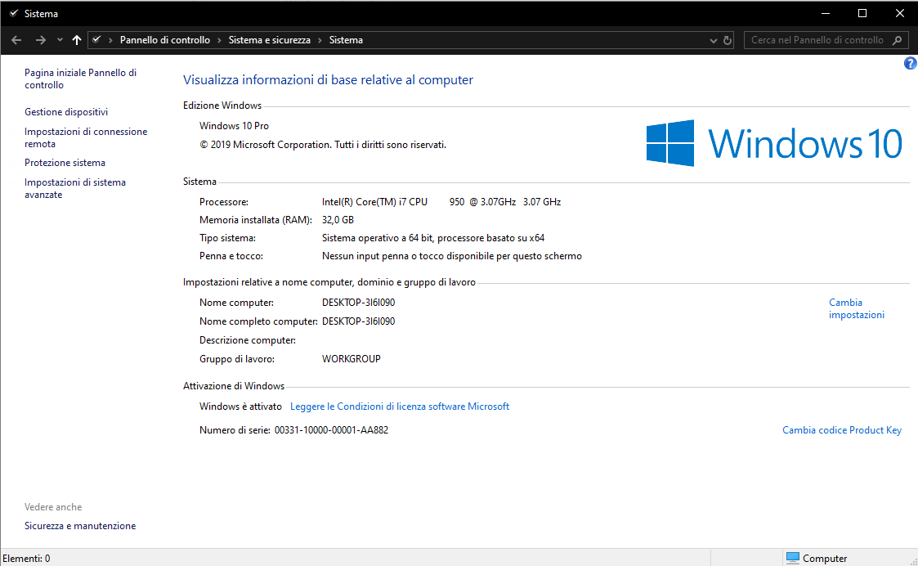Expand address bar history dropdown
Viewport: 918px width, 566px height.
pyautogui.click(x=713, y=40)
